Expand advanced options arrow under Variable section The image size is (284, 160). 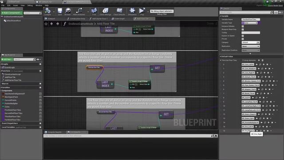pyautogui.click(x=250, y=54)
